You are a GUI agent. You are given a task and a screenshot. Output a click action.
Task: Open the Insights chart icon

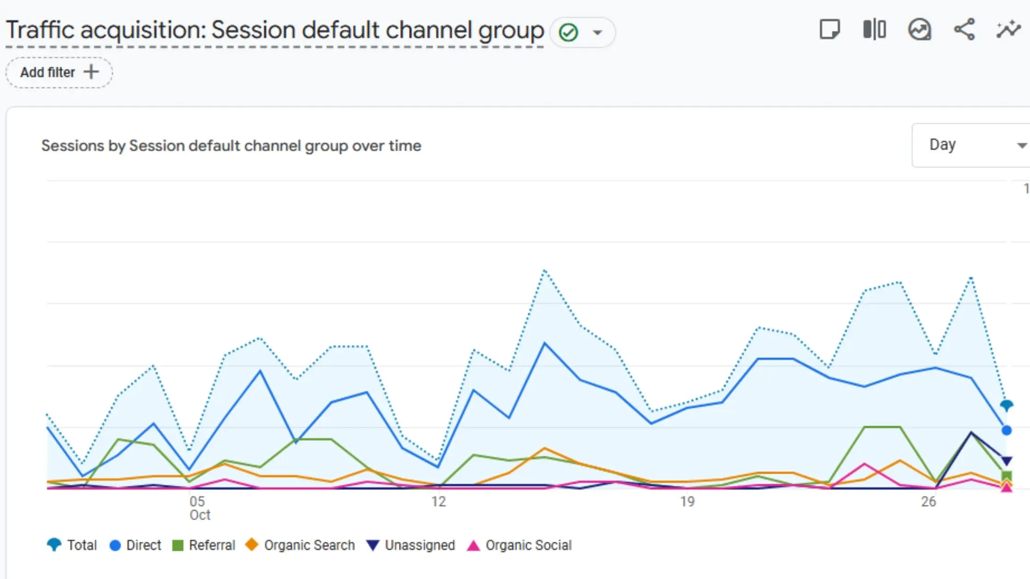coord(919,30)
